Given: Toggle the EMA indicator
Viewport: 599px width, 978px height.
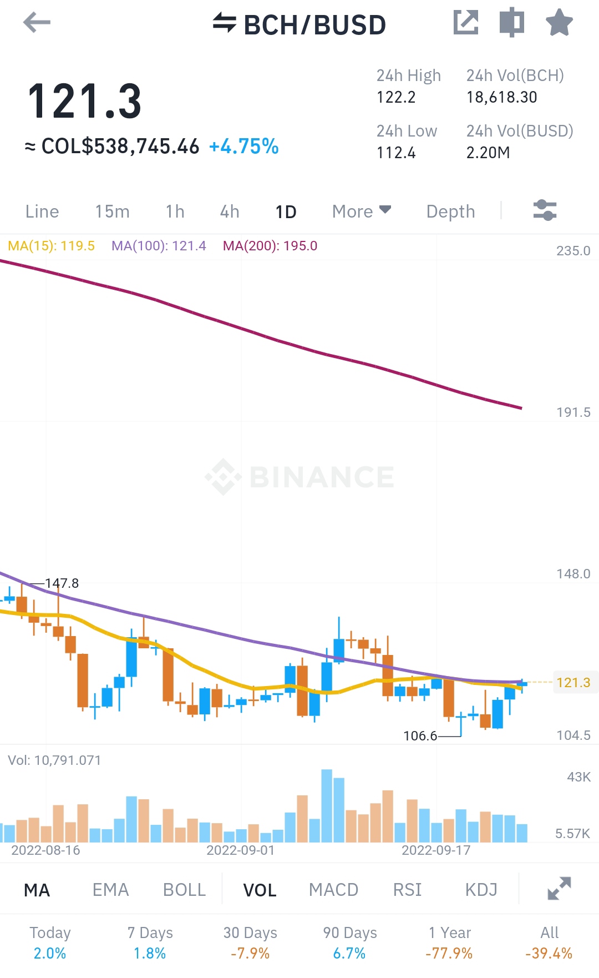Looking at the screenshot, I should click(x=110, y=890).
